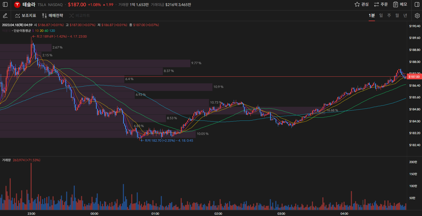Click the 16.68 % volume profile label
The width and height of the screenshot is (422, 216).
(x=332, y=110)
